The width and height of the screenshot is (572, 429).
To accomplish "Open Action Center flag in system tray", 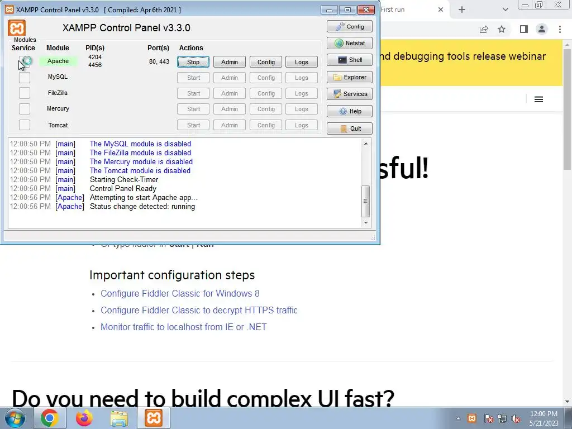I will (x=488, y=418).
